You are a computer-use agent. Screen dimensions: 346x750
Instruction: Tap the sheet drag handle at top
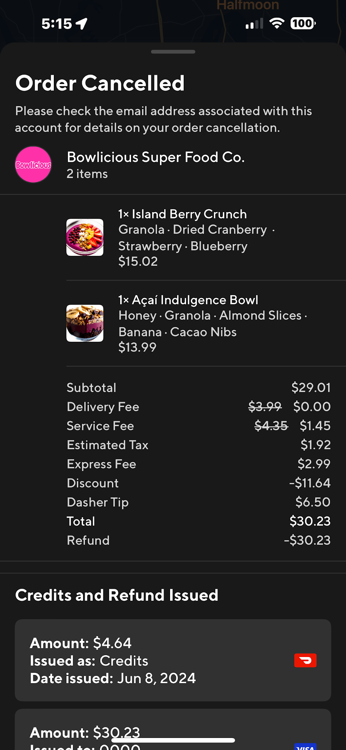pyautogui.click(x=173, y=52)
